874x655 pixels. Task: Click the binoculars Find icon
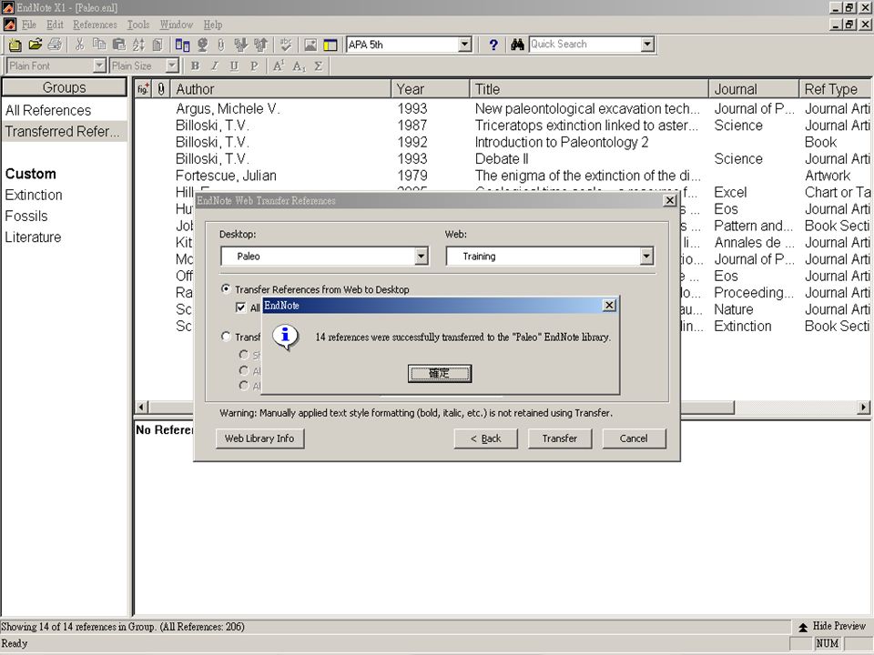tap(517, 45)
